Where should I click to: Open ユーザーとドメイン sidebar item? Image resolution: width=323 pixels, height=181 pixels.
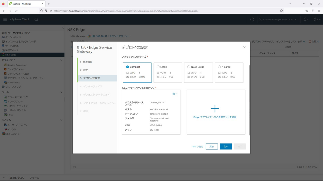click(x=17, y=125)
